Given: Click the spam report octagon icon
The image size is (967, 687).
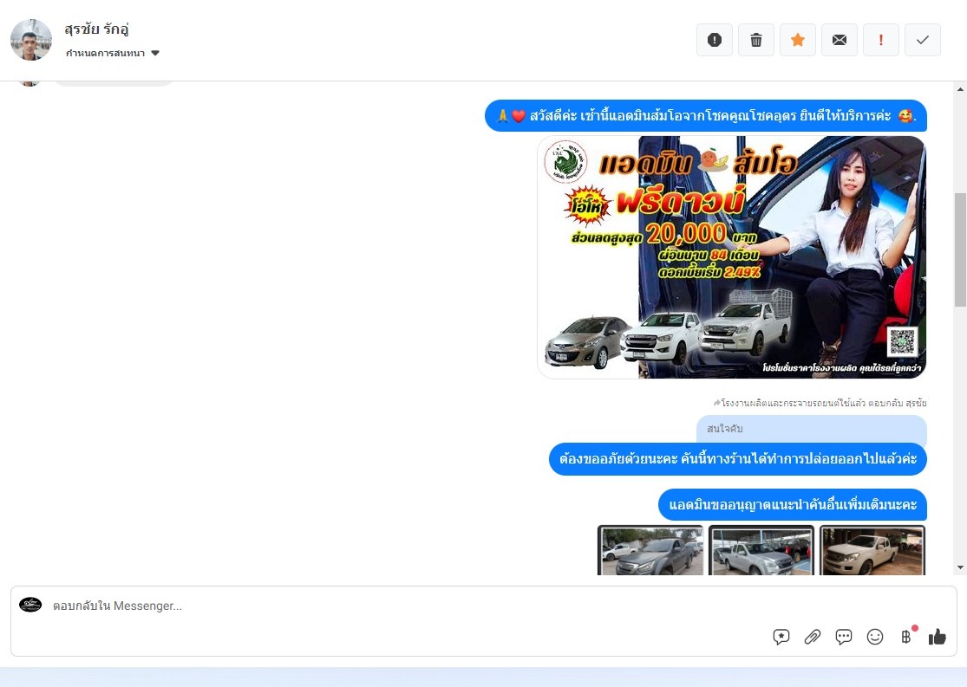Looking at the screenshot, I should [715, 40].
